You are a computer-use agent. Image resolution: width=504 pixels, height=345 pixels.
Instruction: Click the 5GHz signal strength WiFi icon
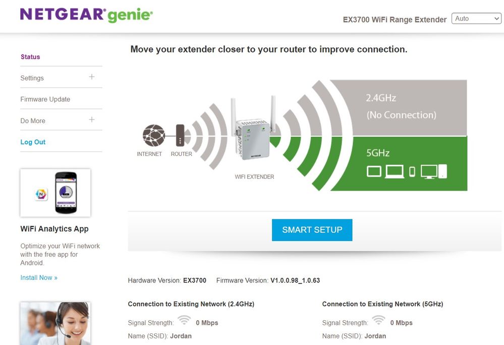point(379,320)
